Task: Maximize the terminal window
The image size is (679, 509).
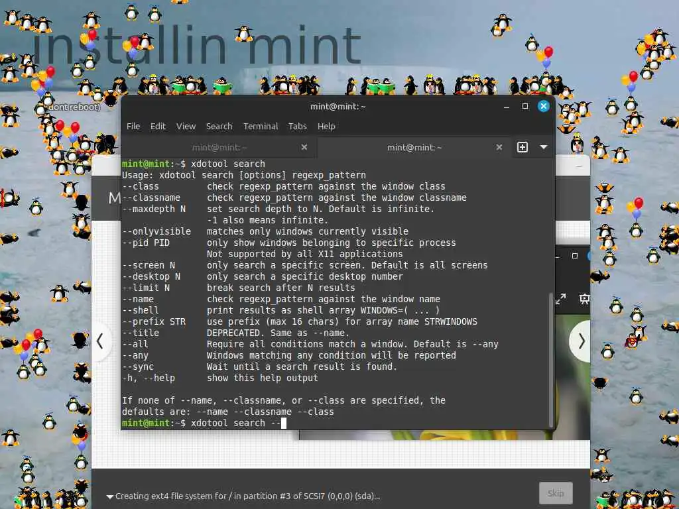Action: pos(525,106)
